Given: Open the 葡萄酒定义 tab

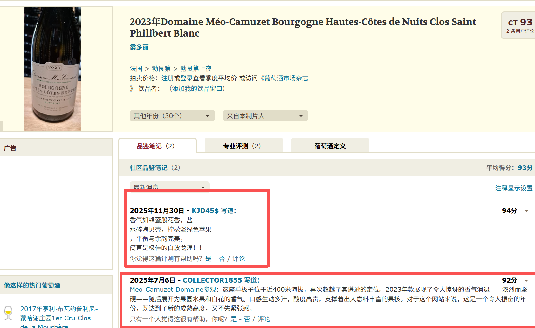Looking at the screenshot, I should pos(330,146).
